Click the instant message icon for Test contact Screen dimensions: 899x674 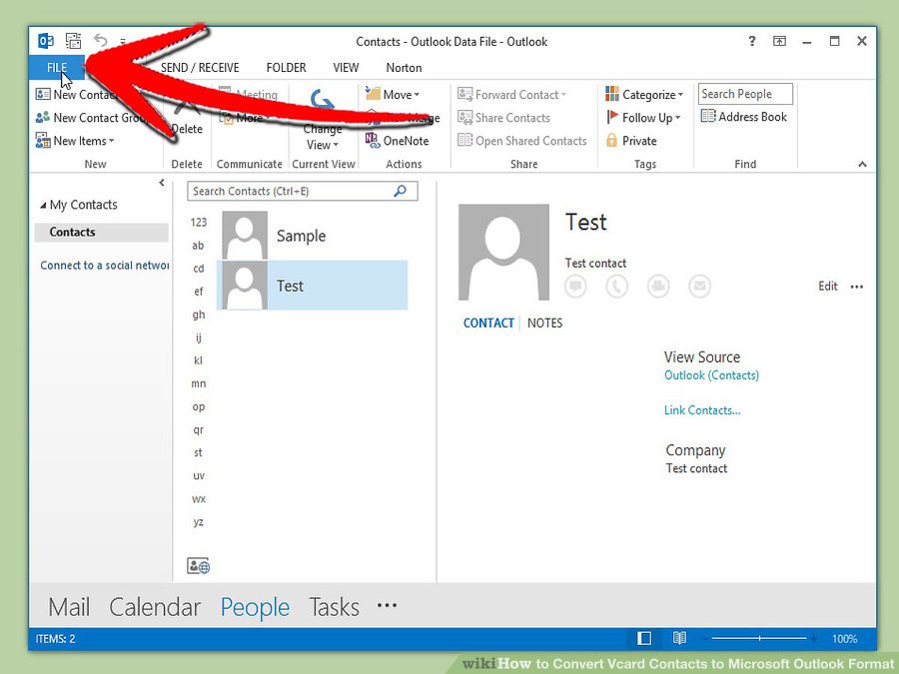click(575, 287)
